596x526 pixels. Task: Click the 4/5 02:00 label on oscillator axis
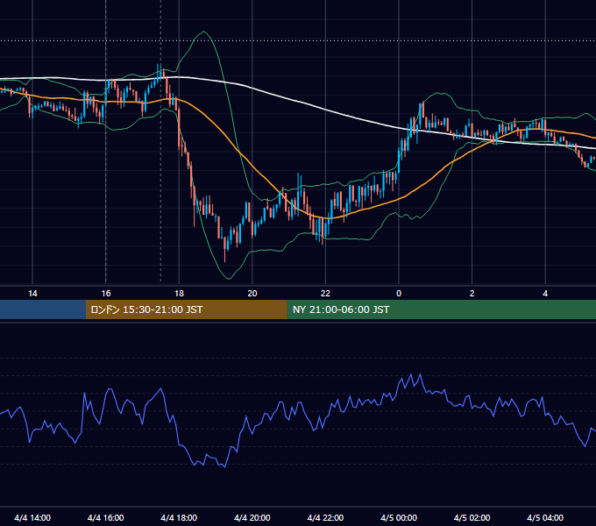point(472,517)
